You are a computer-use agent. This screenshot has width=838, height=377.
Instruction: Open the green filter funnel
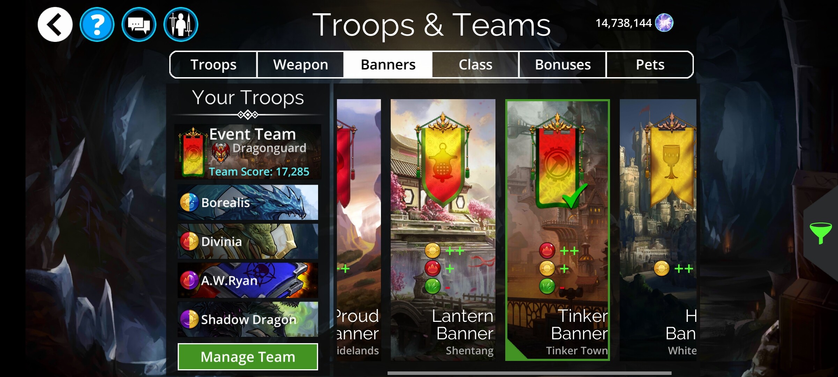point(821,233)
